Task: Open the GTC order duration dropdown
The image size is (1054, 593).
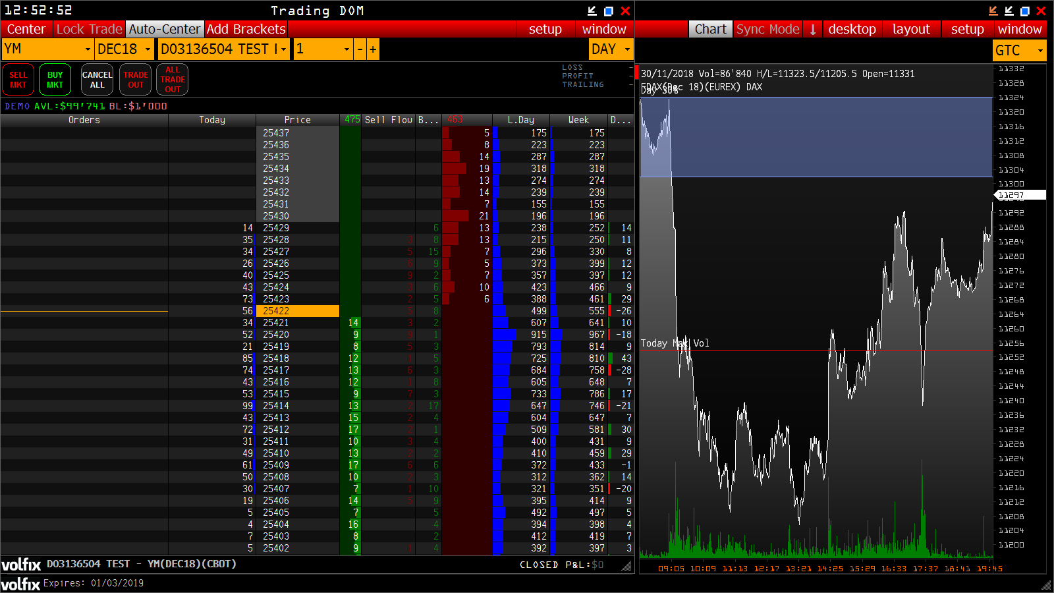Action: 1038,49
